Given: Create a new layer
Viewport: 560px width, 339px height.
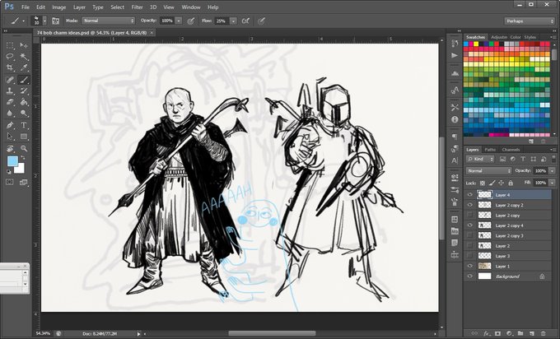Looking at the screenshot, I should [532, 333].
